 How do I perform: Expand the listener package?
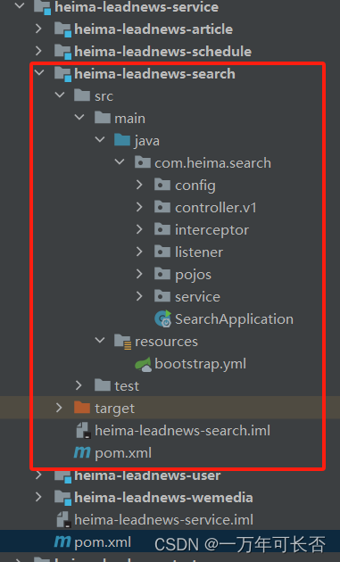tap(139, 252)
